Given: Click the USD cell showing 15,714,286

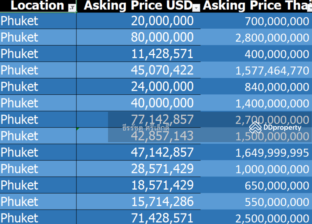Looking at the screenshot, I should click(162, 201).
